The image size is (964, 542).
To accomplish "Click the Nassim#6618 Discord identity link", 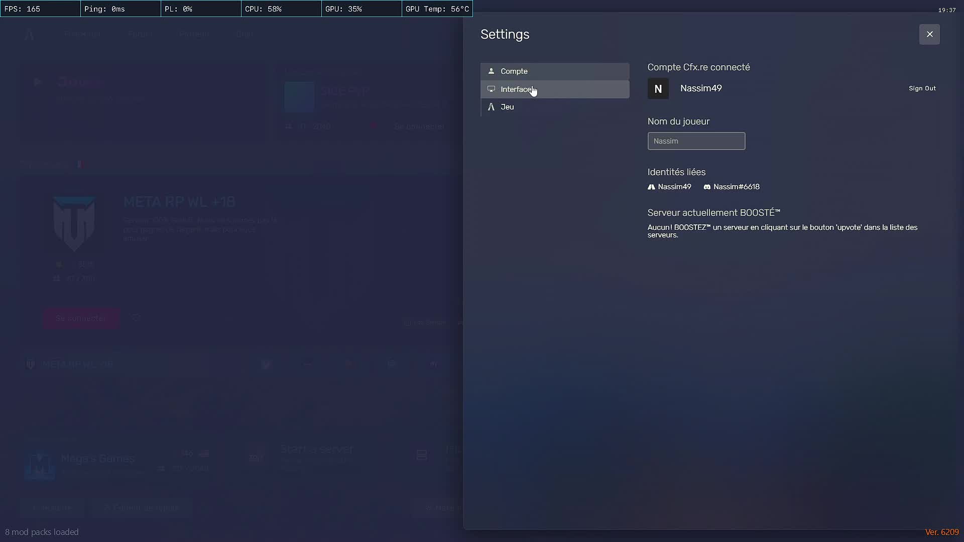I will click(736, 187).
